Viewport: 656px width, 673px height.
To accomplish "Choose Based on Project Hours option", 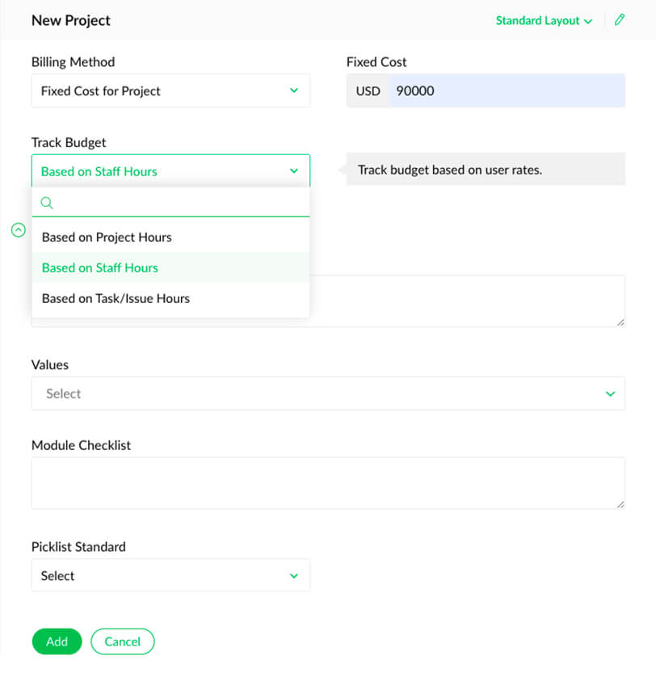I will tap(107, 238).
